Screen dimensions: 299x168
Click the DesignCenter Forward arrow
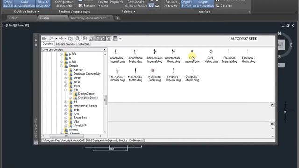click(61, 38)
